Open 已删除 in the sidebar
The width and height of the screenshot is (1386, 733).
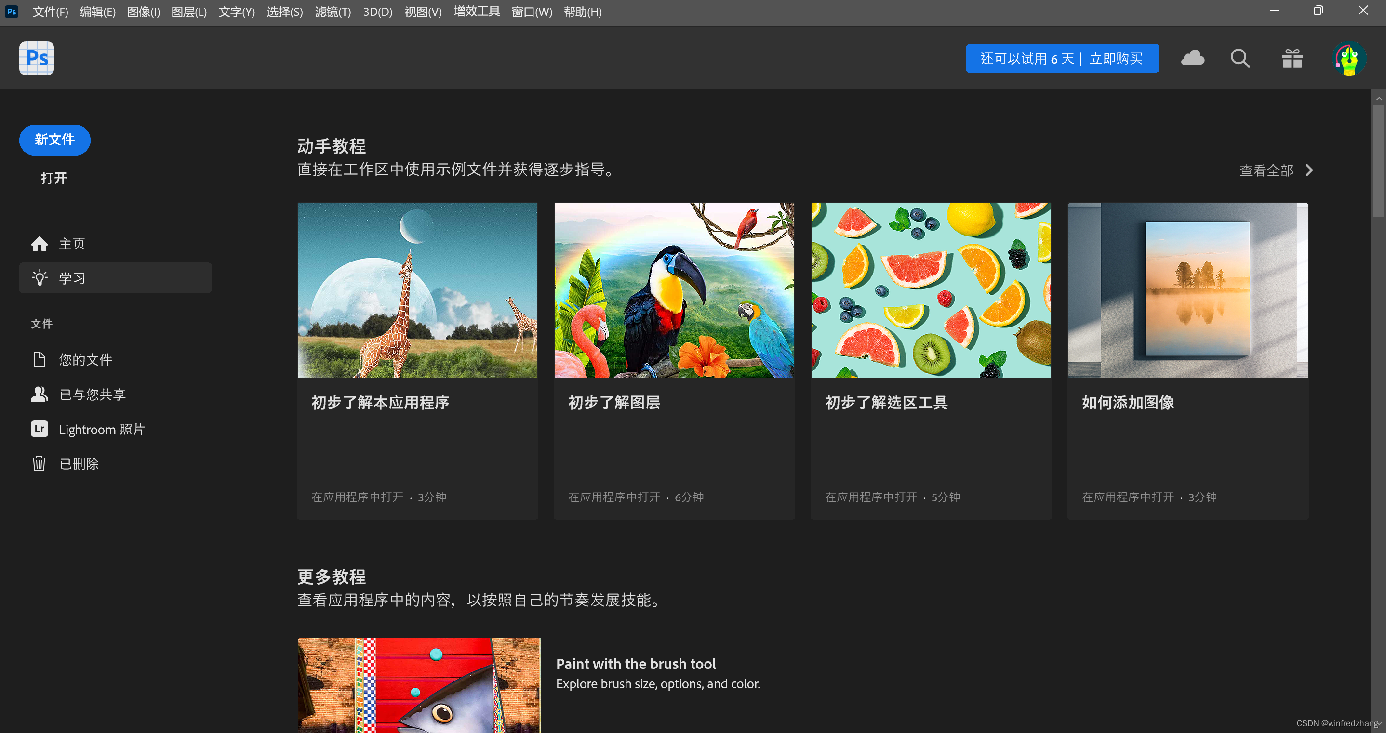(116, 463)
